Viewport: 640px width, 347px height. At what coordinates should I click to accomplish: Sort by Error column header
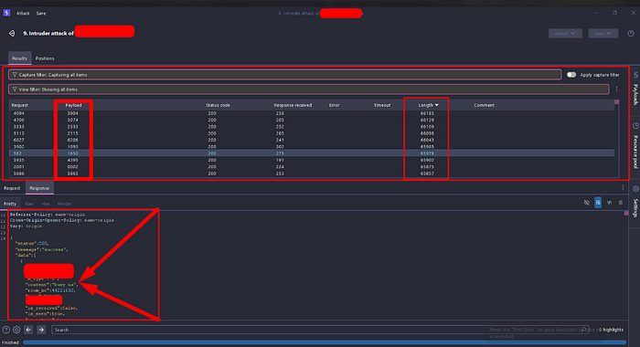(335, 105)
